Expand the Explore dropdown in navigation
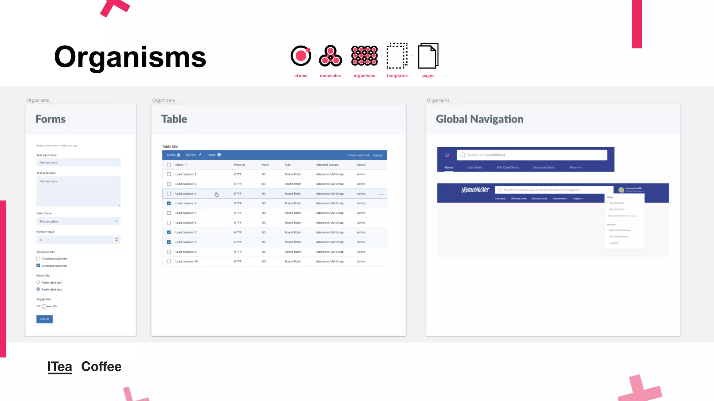The width and height of the screenshot is (714, 401). pyautogui.click(x=578, y=199)
